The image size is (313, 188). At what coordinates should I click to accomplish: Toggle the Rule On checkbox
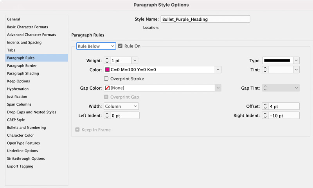coord(120,46)
